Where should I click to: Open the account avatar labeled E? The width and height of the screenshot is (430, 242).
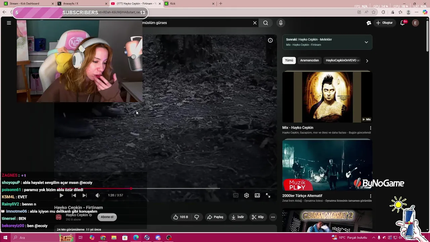(415, 23)
